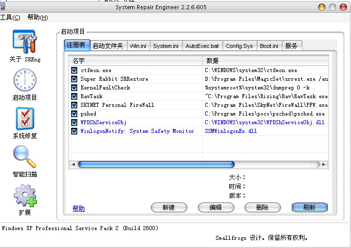Open the About SREng hammer icon
Viewport: 351px width, 248px height.
point(25,41)
